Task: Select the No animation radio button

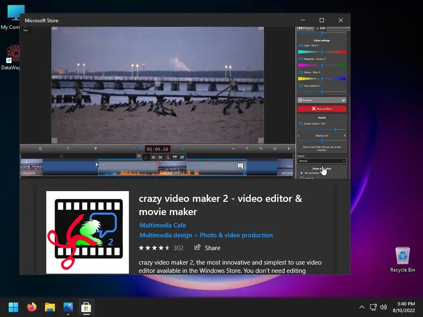Action: [x=302, y=173]
